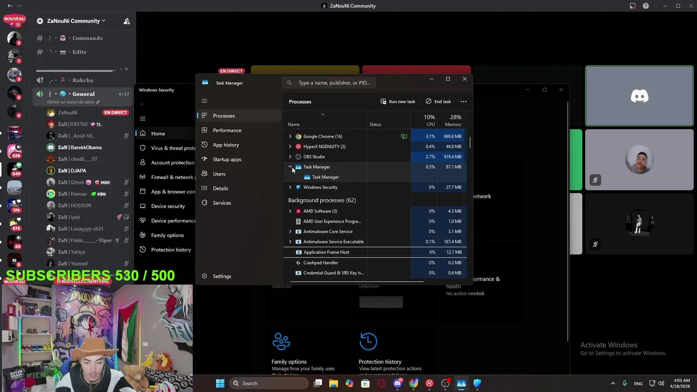This screenshot has width=697, height=392.
Task: Click End task button
Action: [438, 101]
